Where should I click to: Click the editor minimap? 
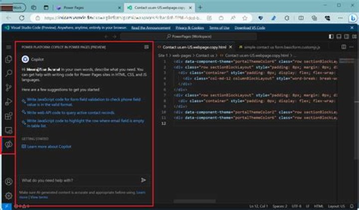347,61
